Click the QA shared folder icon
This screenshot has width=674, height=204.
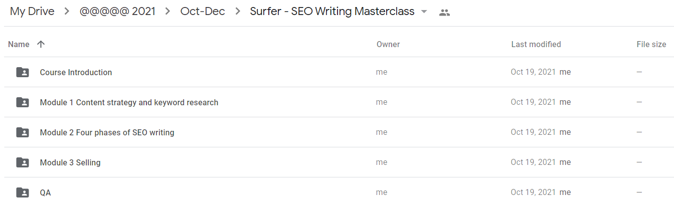coord(23,192)
